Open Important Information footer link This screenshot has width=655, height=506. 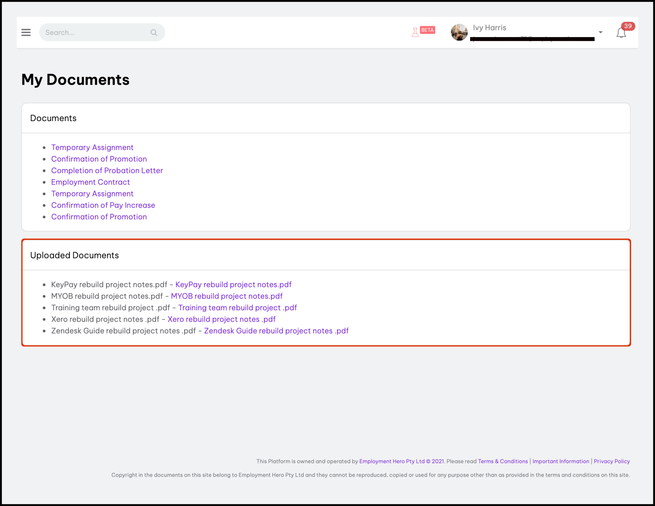[561, 461]
